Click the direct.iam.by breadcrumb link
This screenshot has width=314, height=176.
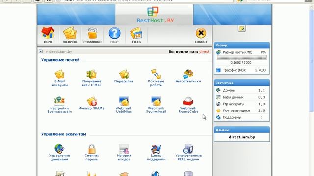pyautogui.click(x=60, y=51)
